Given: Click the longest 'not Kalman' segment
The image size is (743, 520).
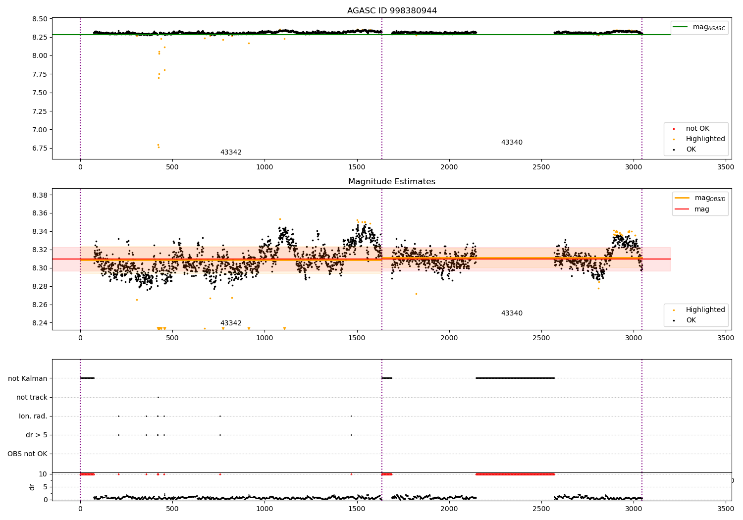Looking at the screenshot, I should 515,378.
